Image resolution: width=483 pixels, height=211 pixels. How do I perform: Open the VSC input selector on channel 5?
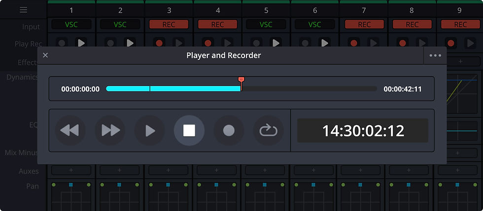tap(266, 24)
